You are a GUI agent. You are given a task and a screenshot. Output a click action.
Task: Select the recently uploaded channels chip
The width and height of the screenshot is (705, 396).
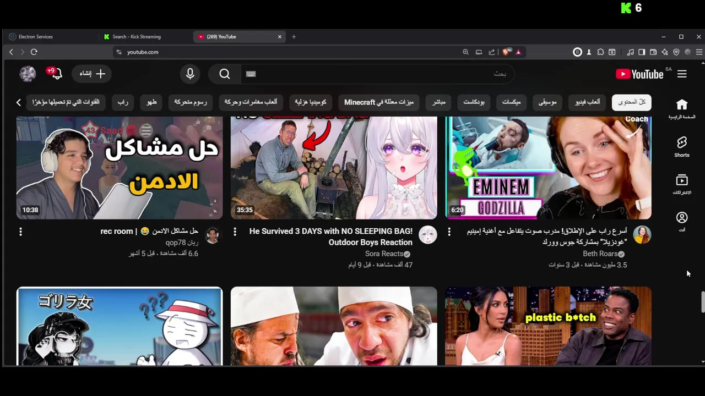[66, 102]
